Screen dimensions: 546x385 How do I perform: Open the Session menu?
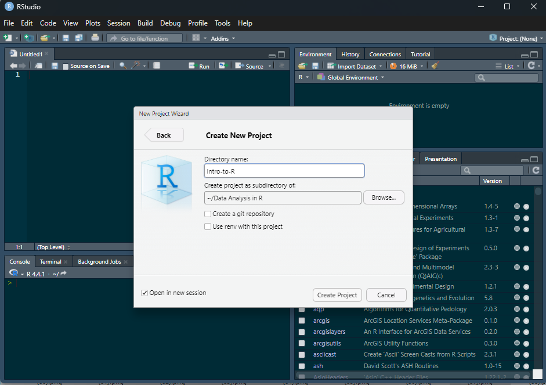[118, 23]
